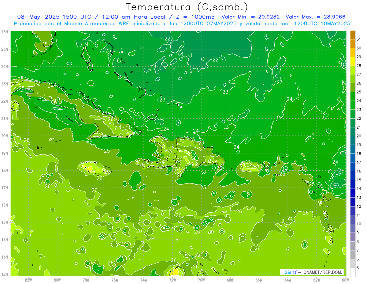Screen dimensions: 367x284
Task: Click the 'SisTT – ONAMET/REP.DOM.' logo box
Action: point(312,272)
